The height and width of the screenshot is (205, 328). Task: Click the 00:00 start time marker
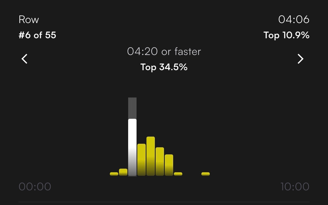point(36,186)
